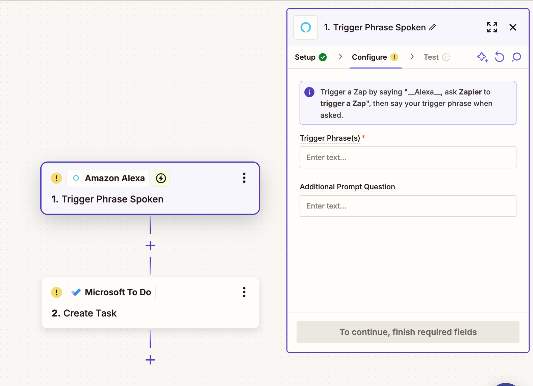Open the three-dot menu on Microsoft To Do step
This screenshot has height=386, width=533.
[x=244, y=292]
